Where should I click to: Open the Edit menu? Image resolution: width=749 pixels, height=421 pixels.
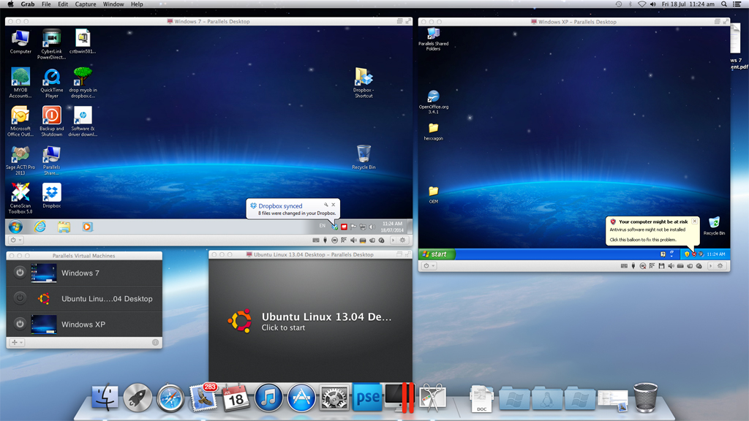(x=63, y=4)
